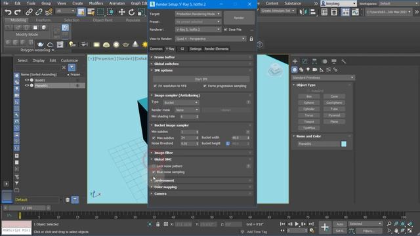The image size is (420, 236).
Task: Toggle Fit resolution to VFB checkbox
Action: pos(155,86)
